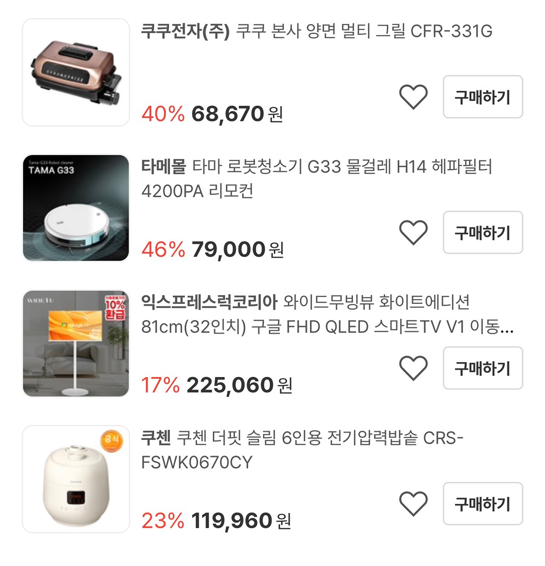Click 구매하기 for 와이드무빙뷰 TV
Image resolution: width=545 pixels, height=566 pixels.
tap(483, 368)
